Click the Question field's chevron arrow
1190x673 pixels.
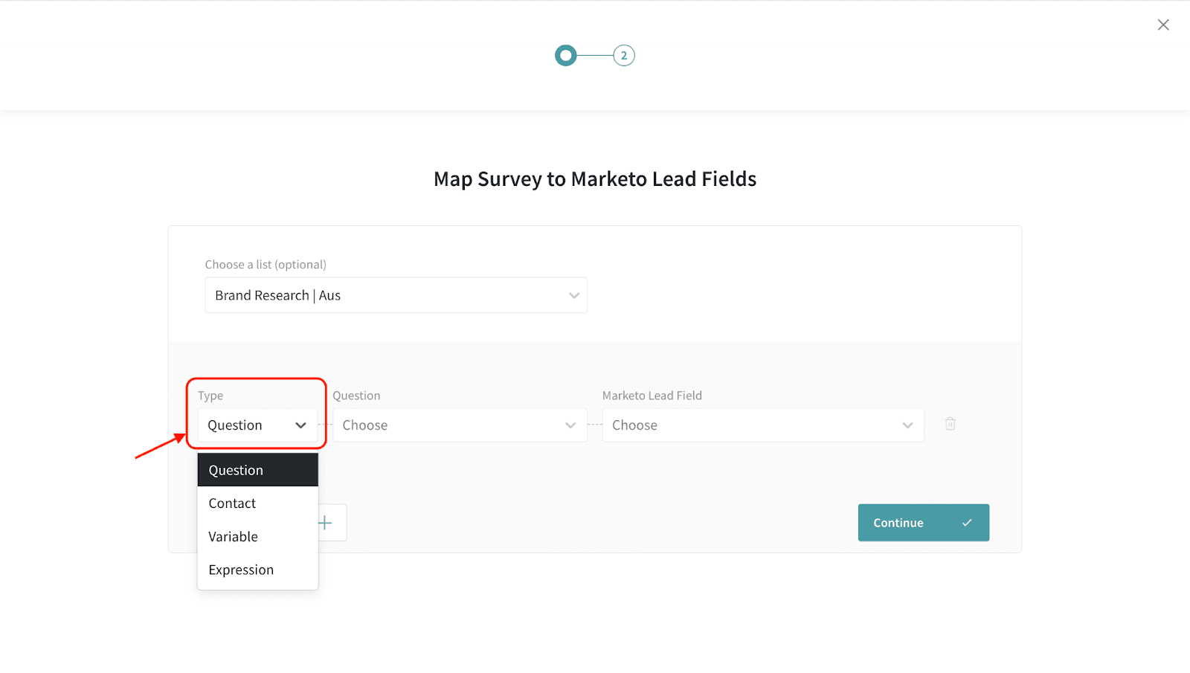pos(570,425)
